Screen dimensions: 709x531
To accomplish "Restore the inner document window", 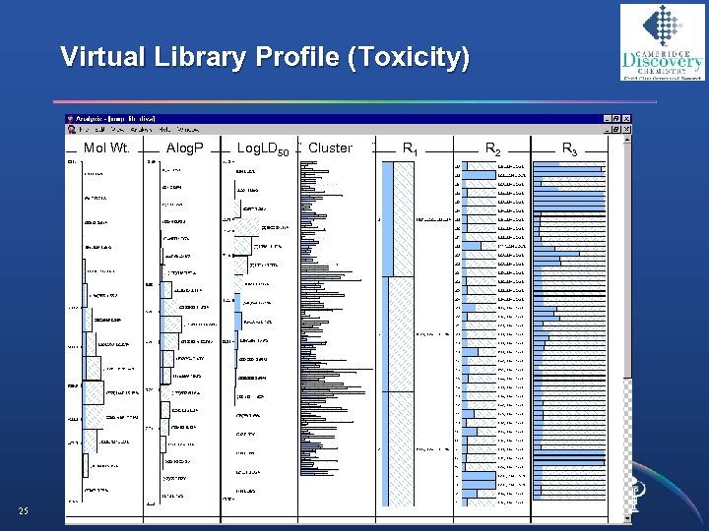I will [615, 130].
